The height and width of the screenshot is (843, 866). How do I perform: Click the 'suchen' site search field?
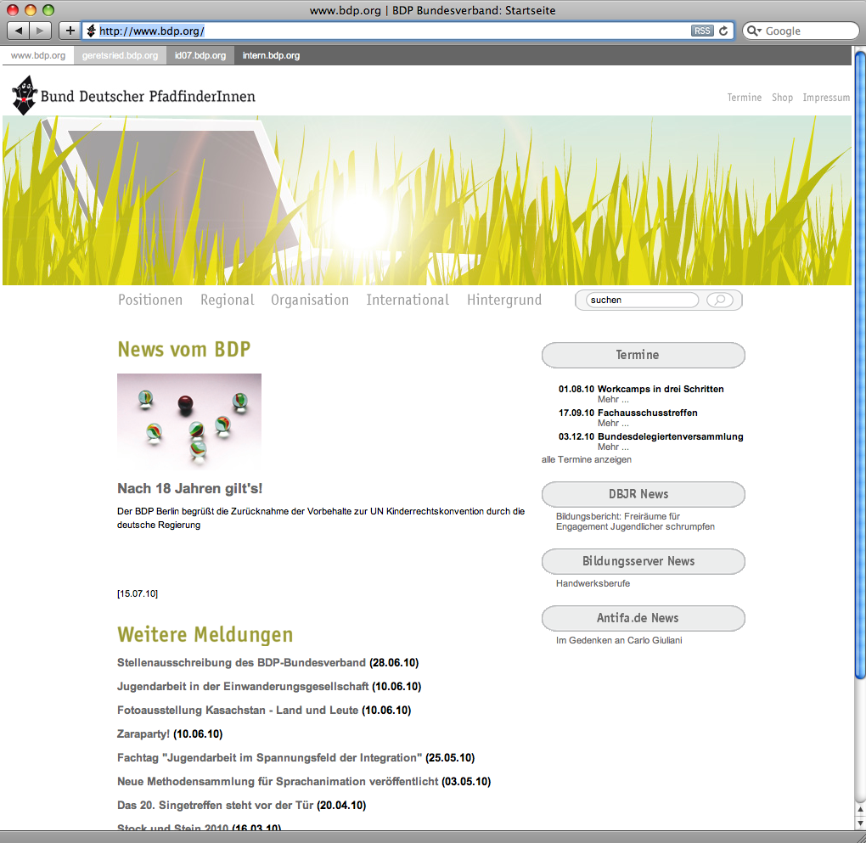click(x=641, y=300)
